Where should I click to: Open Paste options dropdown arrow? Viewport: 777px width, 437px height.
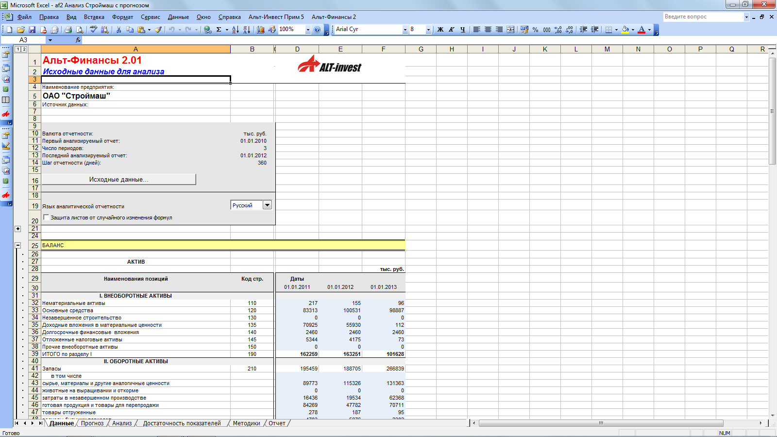pos(149,30)
